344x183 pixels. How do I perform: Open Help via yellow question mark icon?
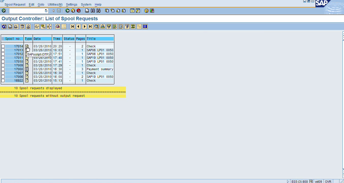(146, 11)
